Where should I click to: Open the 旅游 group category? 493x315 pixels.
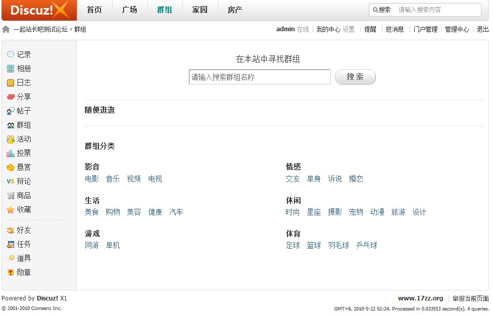pos(399,212)
